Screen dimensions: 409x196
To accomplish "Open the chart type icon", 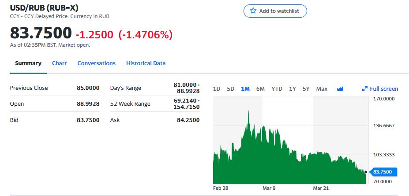I will coord(340,89).
